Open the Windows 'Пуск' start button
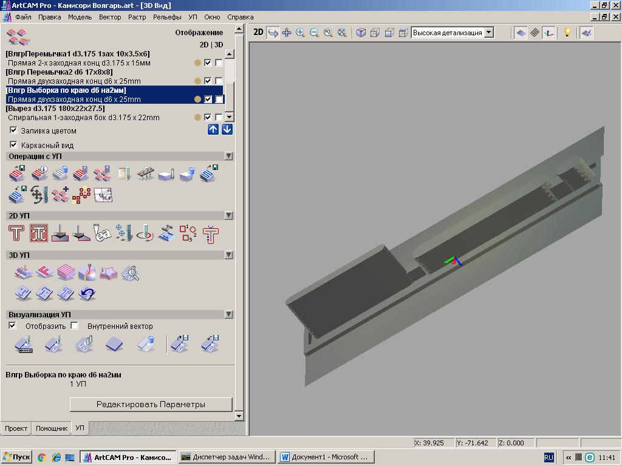Image resolution: width=622 pixels, height=466 pixels. coord(16,457)
